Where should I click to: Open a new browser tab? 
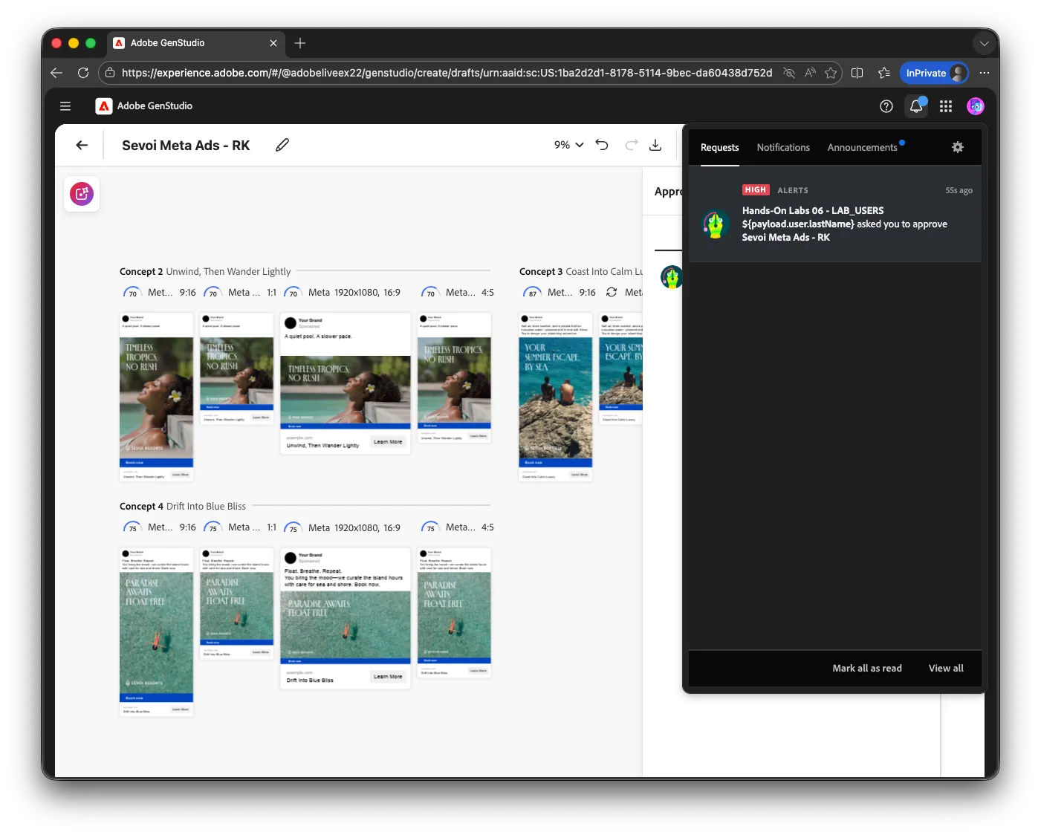[300, 43]
